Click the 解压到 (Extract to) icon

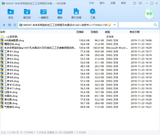click(x=27, y=12)
